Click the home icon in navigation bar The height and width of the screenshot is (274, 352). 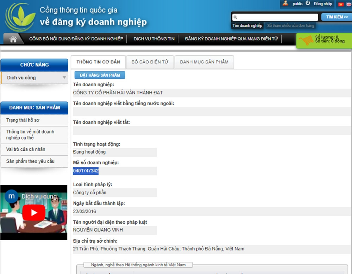13,39
